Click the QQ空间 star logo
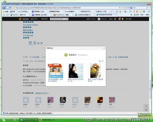Image resolution: width=153 pixels, height=122 pixels. 20,19
